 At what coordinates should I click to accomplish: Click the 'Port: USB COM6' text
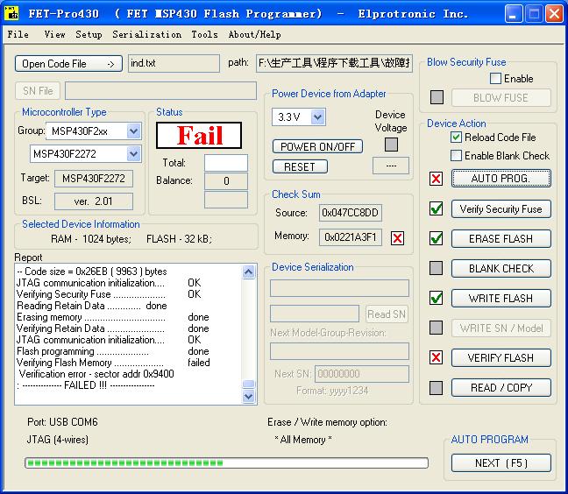click(x=62, y=422)
